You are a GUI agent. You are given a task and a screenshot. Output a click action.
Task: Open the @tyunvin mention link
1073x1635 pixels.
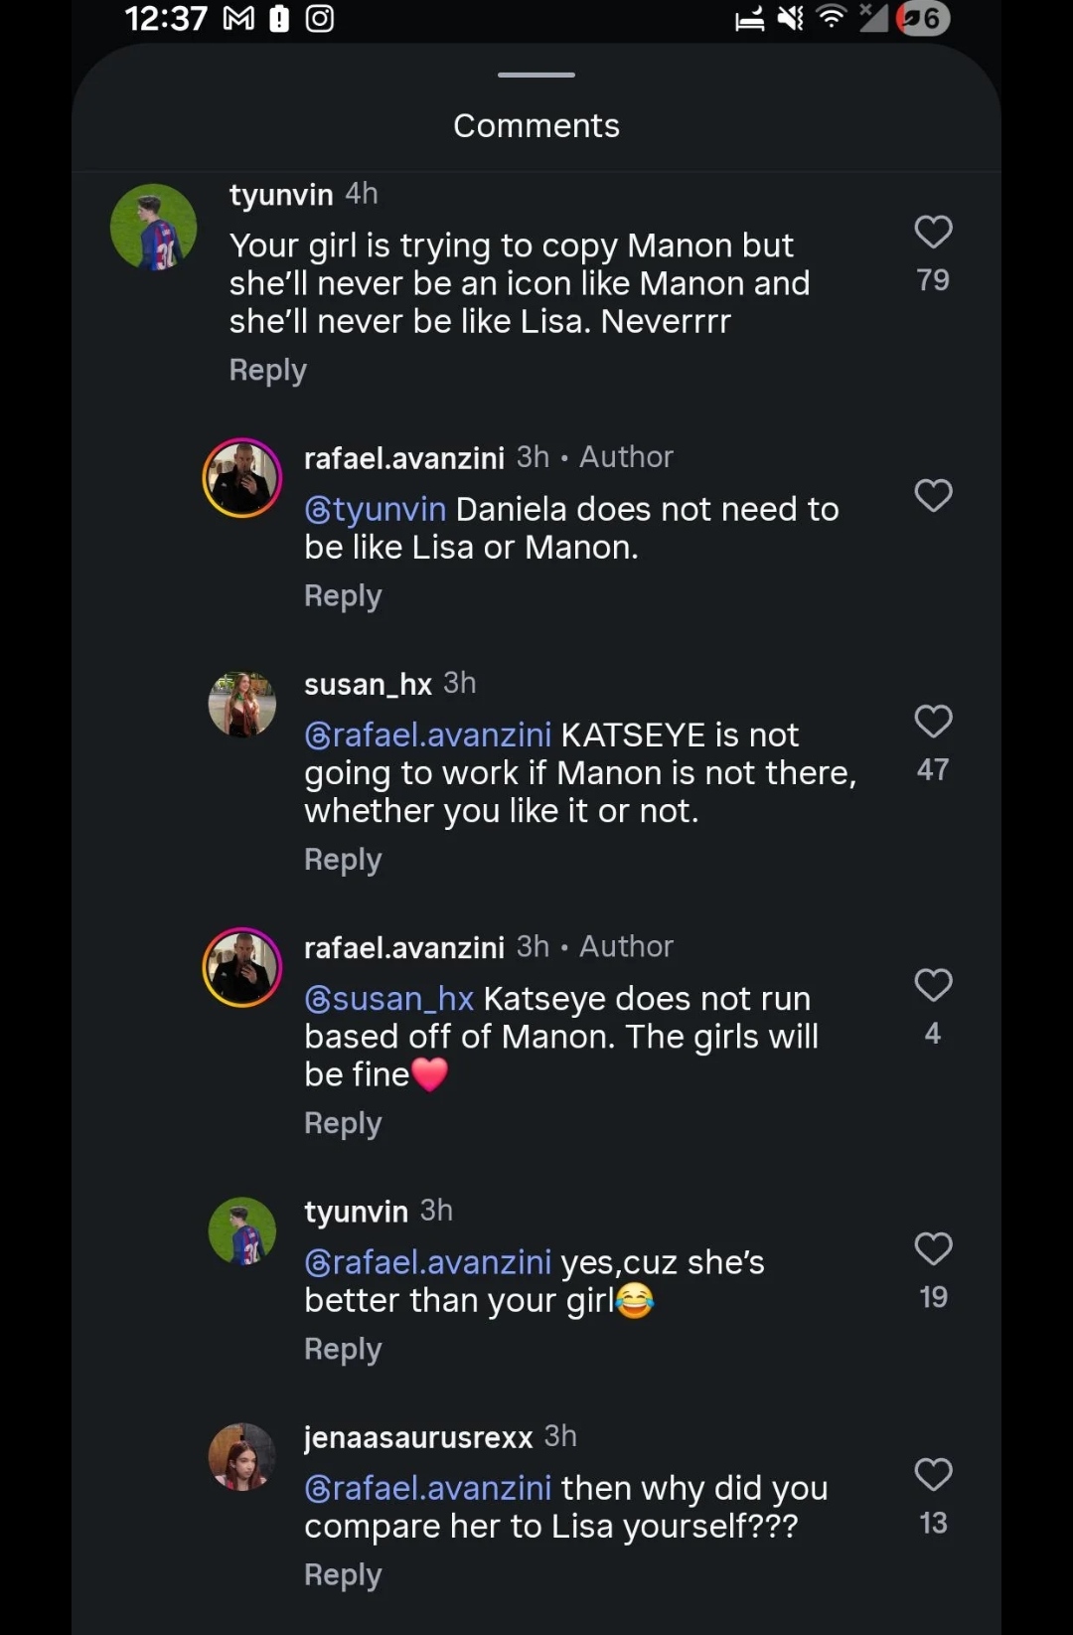coord(376,509)
